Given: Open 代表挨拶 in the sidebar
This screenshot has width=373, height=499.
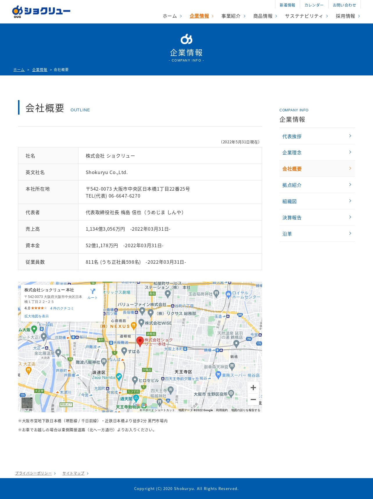Looking at the screenshot, I should point(317,136).
